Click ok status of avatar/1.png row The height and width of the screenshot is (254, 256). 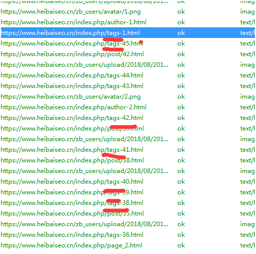pyautogui.click(x=181, y=12)
